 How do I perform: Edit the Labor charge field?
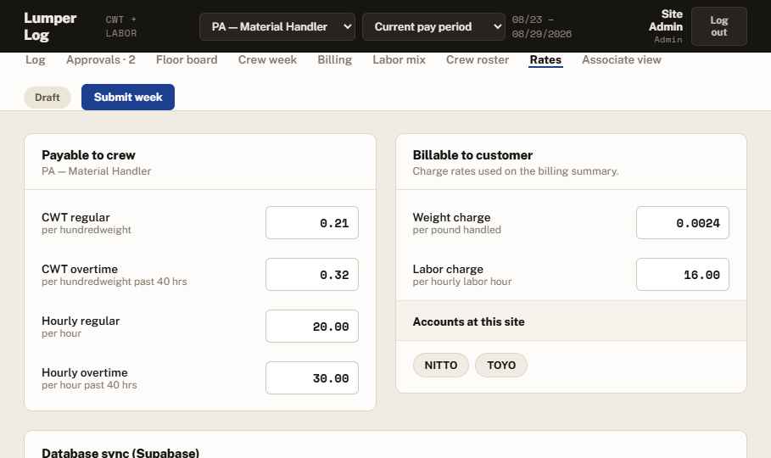pos(683,275)
